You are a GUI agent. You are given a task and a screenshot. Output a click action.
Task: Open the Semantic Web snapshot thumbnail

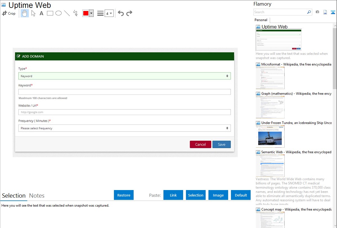(x=270, y=166)
